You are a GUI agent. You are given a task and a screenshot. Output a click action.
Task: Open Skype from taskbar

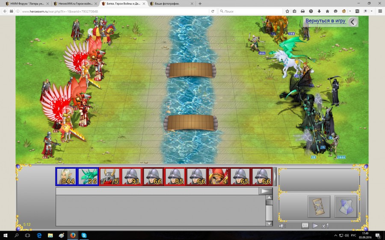[x=84, y=235]
